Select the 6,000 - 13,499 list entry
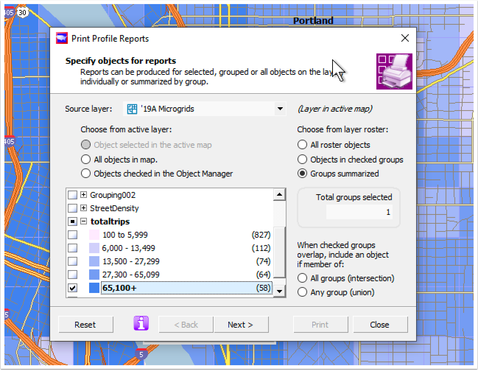Viewport: 478px width, 370px height. (129, 248)
